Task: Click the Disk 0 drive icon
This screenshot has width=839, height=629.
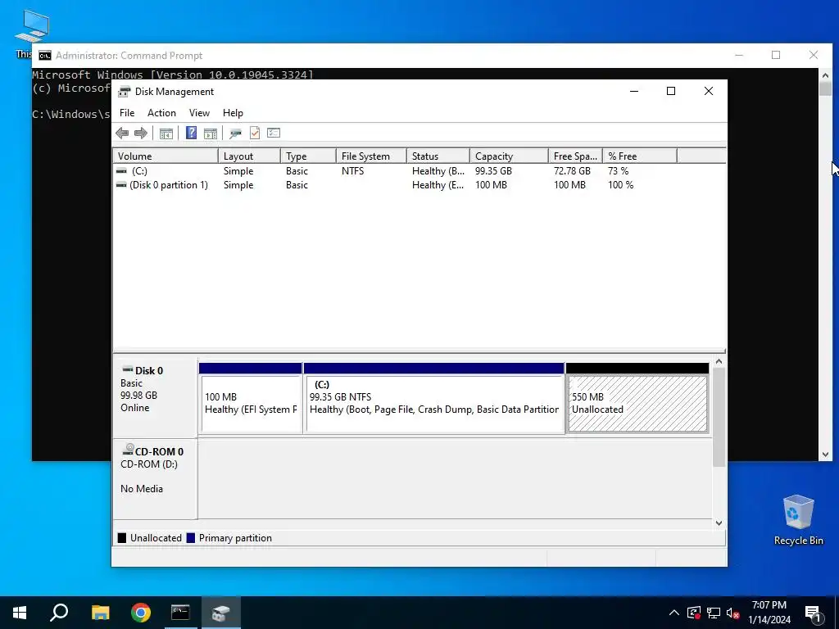Action: [x=127, y=369]
